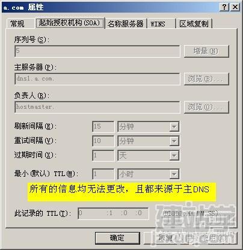This screenshot has width=243, height=250.
Task: Expand the 过期时间 unit dropdown
Action: (x=174, y=156)
